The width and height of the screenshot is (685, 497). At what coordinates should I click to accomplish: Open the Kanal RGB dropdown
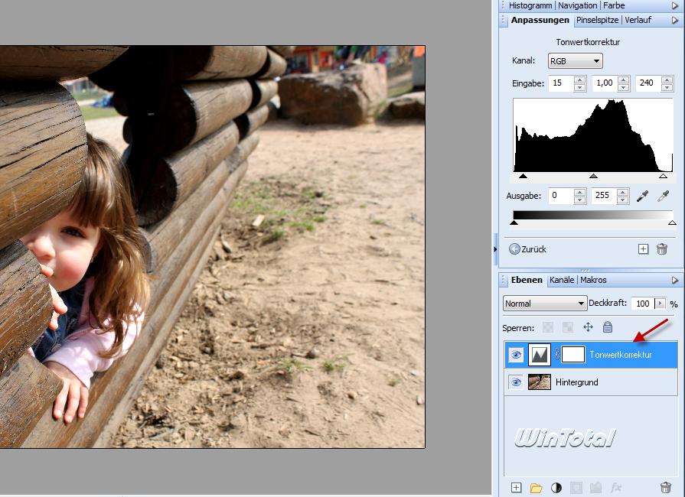pyautogui.click(x=576, y=61)
